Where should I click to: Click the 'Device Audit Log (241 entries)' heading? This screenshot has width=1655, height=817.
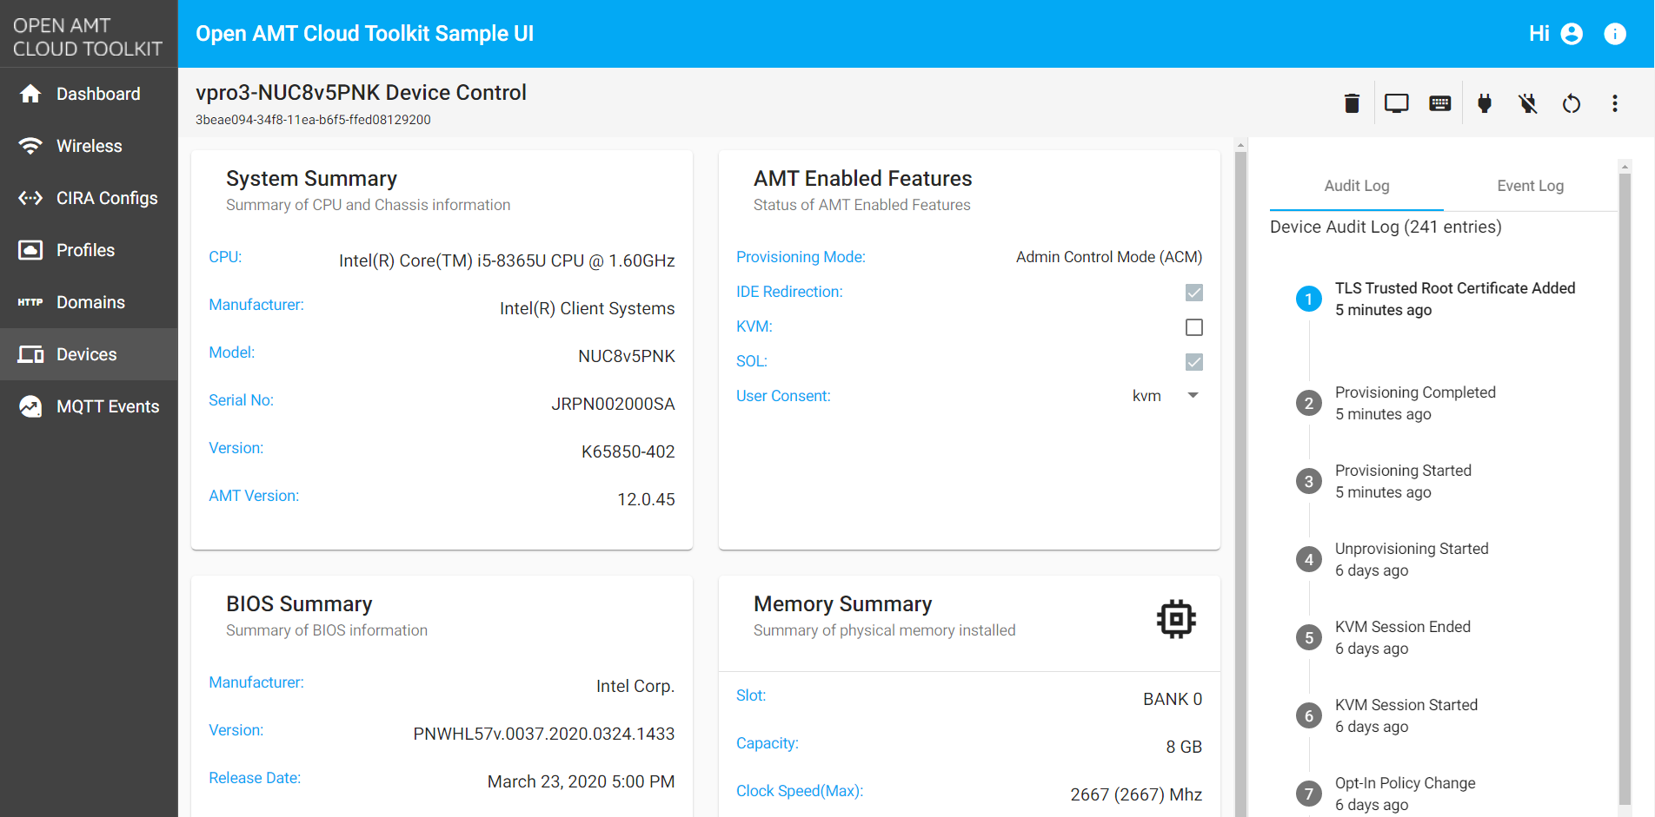(x=1386, y=227)
